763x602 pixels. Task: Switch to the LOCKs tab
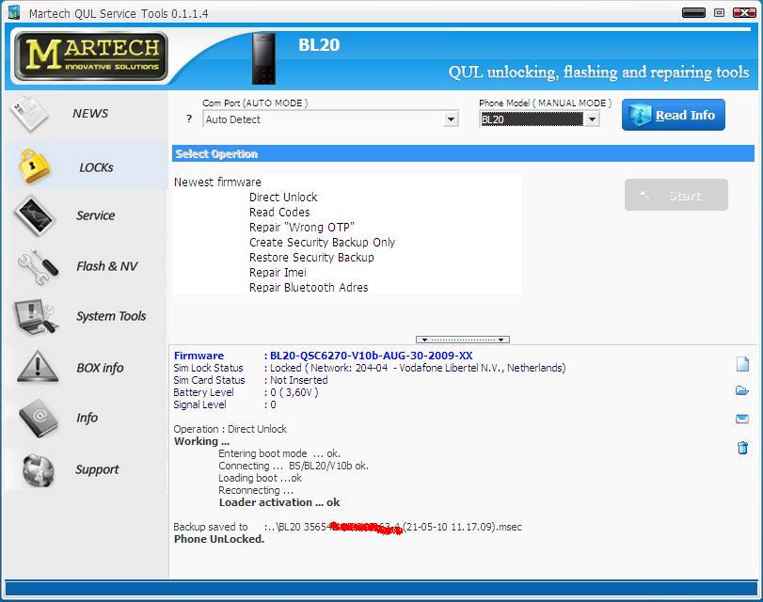tap(96, 167)
